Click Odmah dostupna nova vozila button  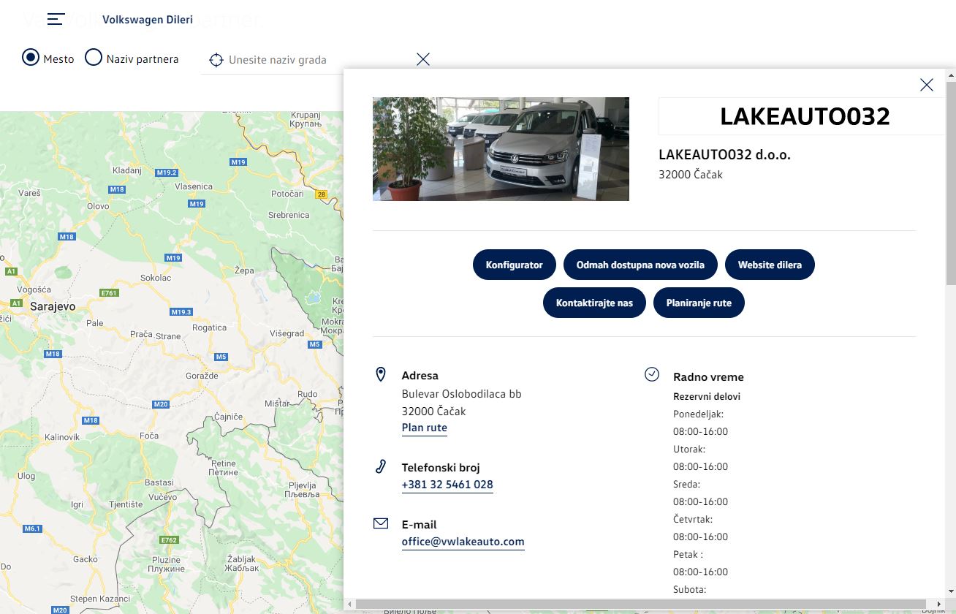[640, 265]
